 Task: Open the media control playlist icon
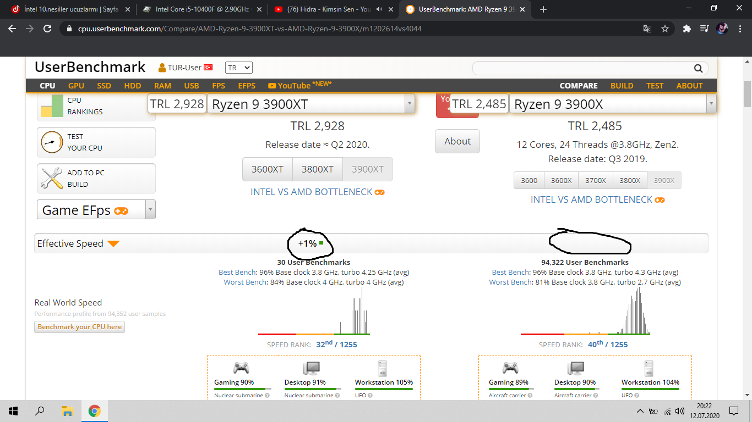click(704, 29)
